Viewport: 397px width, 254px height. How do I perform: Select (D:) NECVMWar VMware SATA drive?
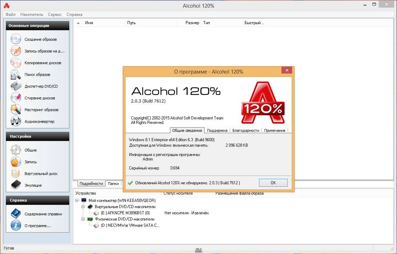[130, 225]
